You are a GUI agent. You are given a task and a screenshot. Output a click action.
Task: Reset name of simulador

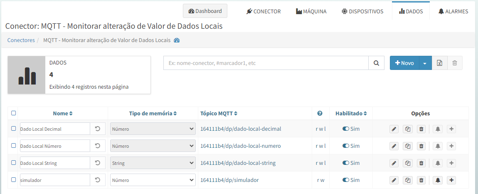click(98, 180)
